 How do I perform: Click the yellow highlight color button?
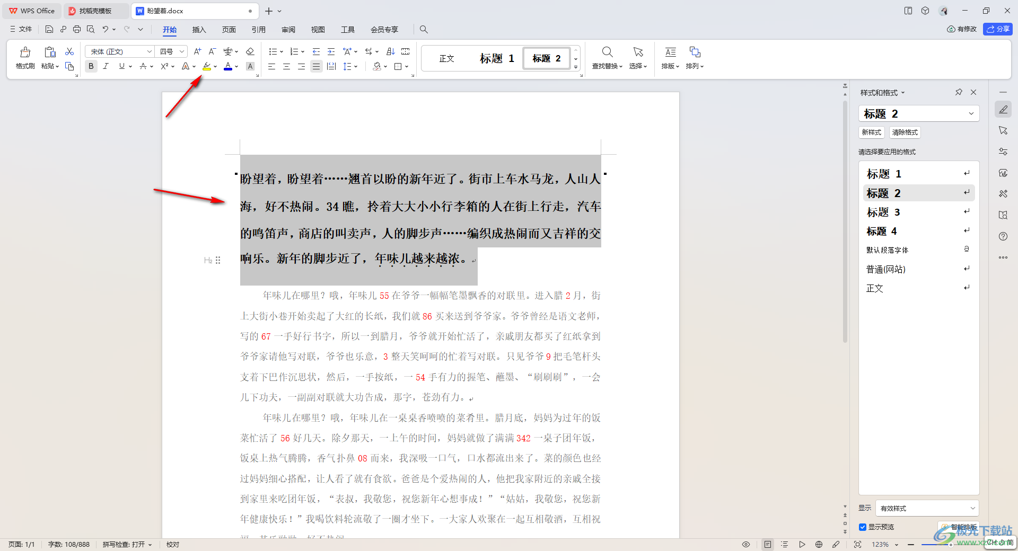[207, 66]
